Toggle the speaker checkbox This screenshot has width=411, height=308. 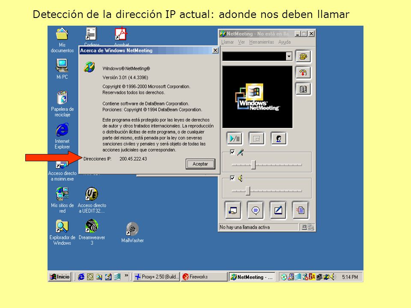(232, 178)
